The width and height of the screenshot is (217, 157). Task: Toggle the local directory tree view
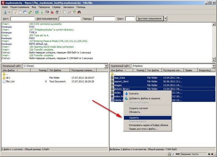(20, 12)
